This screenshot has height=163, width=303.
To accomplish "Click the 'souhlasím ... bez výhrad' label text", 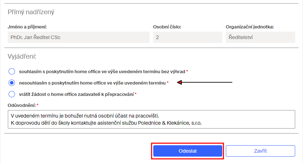I will 102,72.
